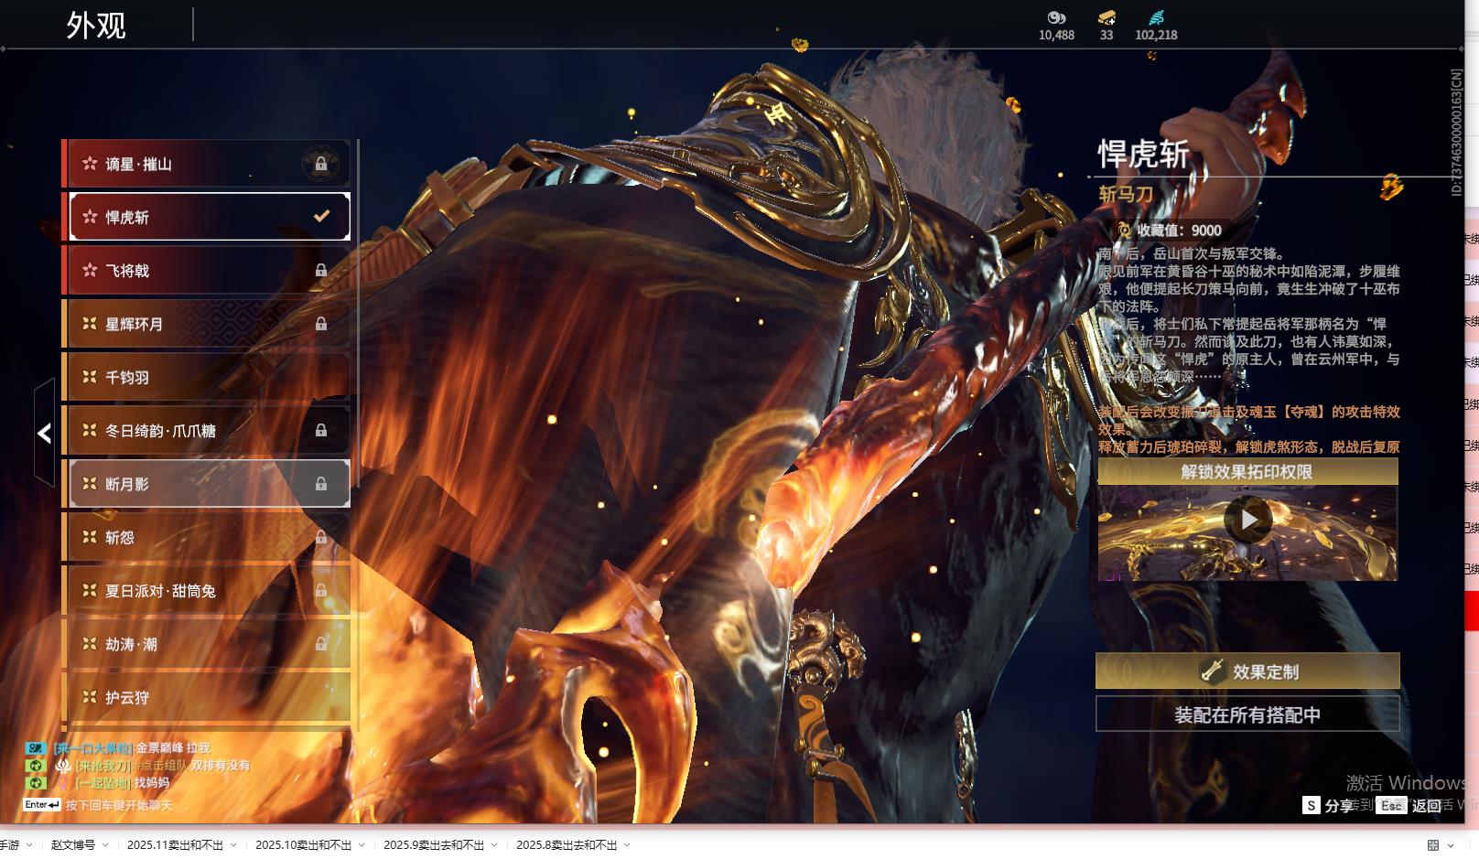Select the 飞将戟 skin entry
The image size is (1479, 859).
click(207, 271)
